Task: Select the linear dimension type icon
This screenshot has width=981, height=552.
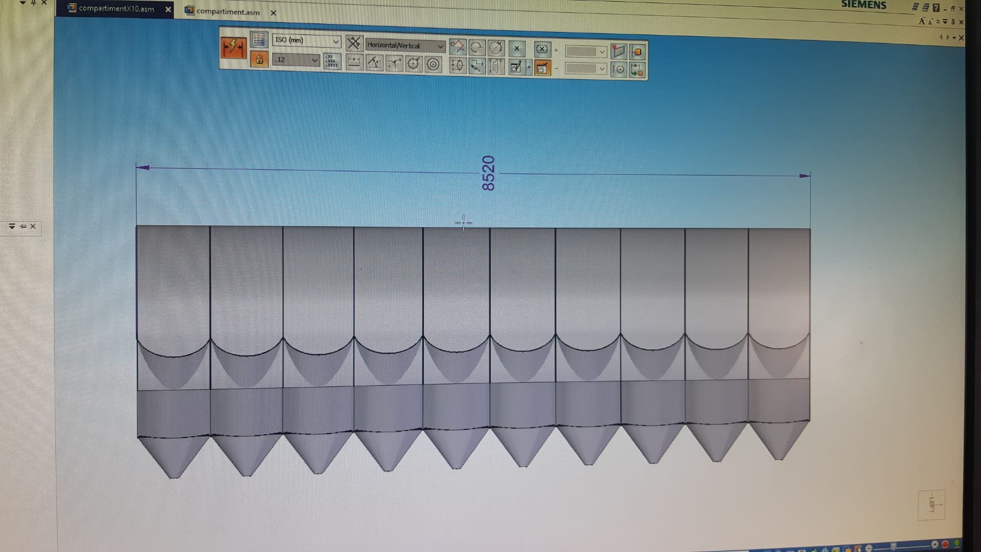Action: point(354,62)
